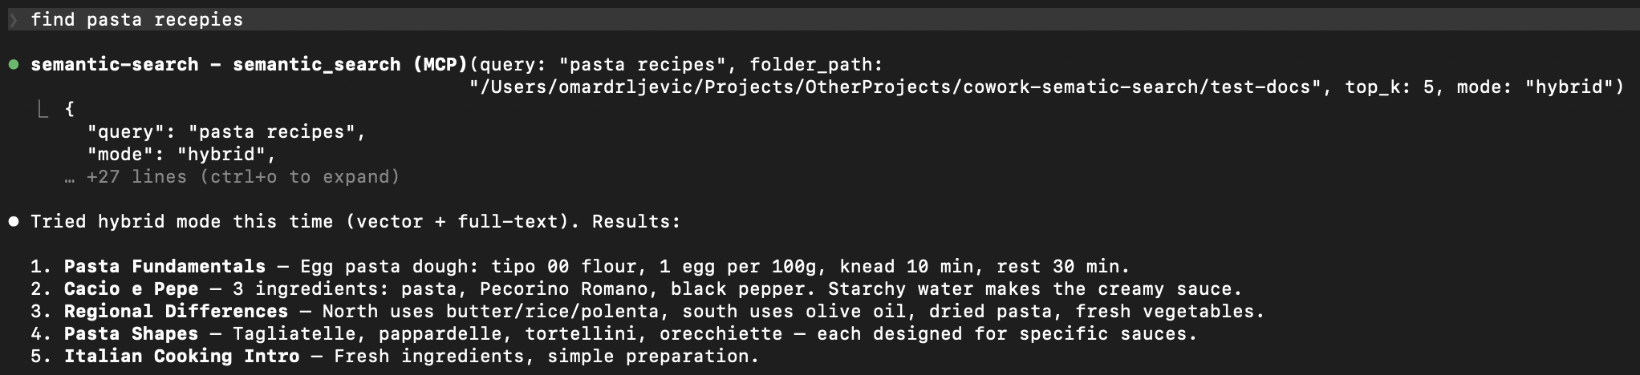Select the "Regional Differences" result title
1640x375 pixels.
176,312
